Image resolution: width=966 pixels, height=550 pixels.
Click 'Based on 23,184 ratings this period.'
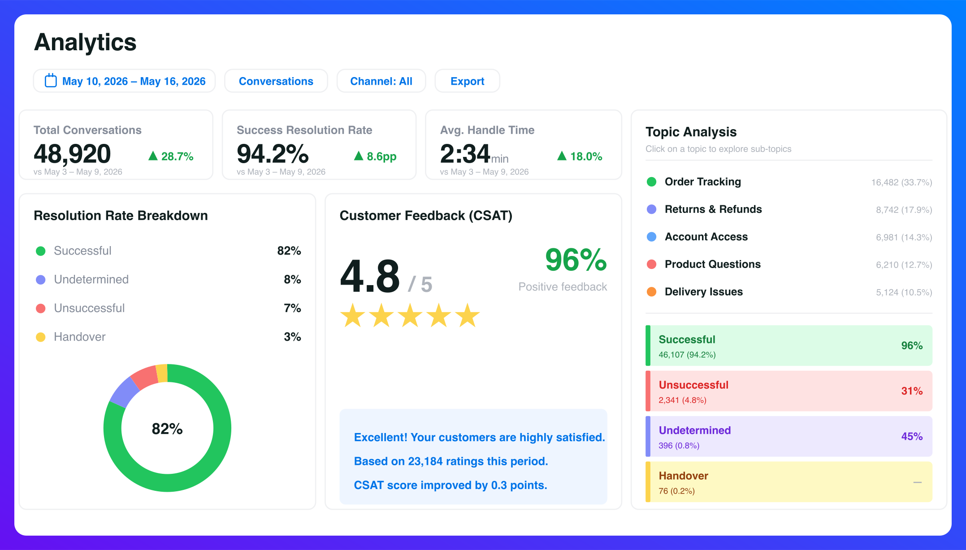click(x=451, y=461)
